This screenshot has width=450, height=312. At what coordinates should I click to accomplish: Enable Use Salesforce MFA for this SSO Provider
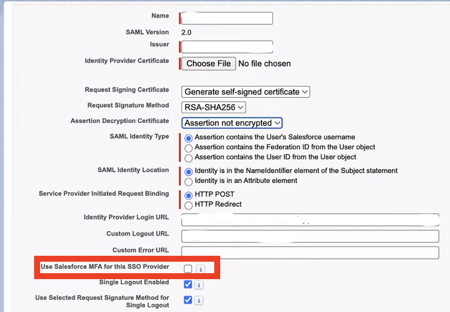(x=188, y=269)
